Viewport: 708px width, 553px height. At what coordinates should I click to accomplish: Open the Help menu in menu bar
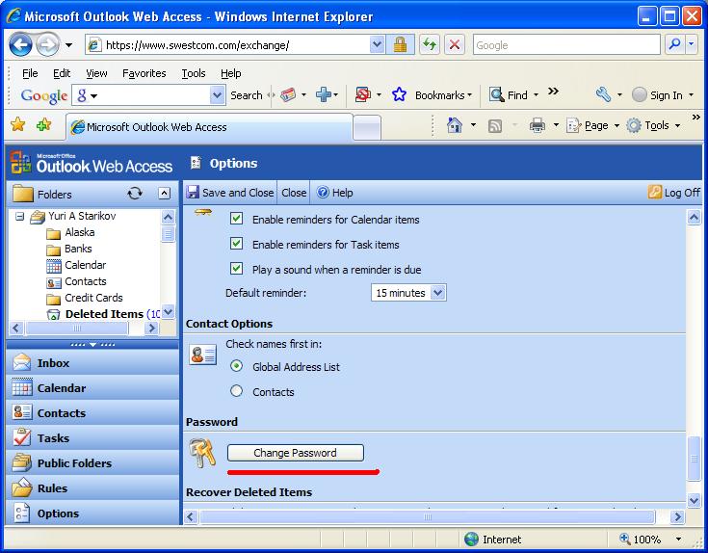[x=231, y=73]
